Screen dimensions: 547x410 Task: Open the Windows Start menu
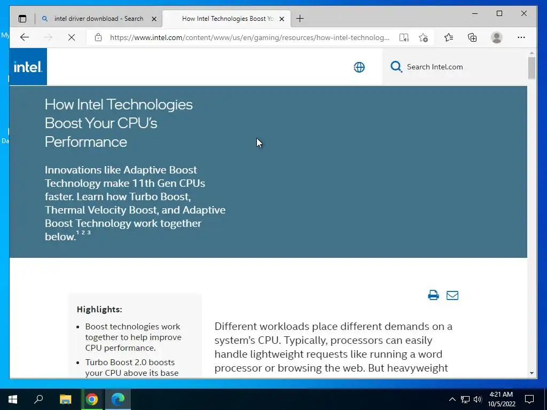(13, 399)
